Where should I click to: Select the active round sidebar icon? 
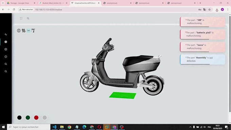pyautogui.click(x=6, y=42)
